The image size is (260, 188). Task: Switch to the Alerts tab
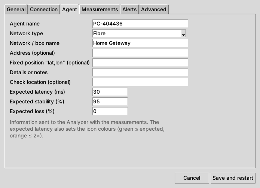[x=129, y=9]
